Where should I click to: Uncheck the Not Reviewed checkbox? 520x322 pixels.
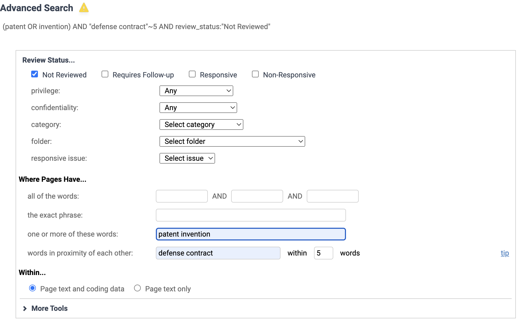tap(34, 74)
